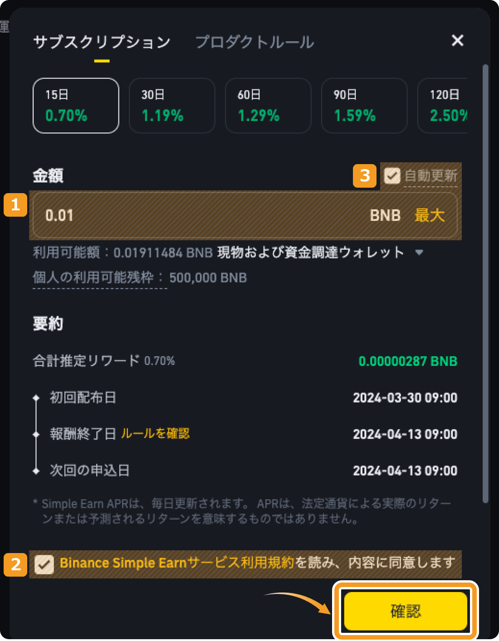Viewport: 499px width, 641px height.
Task: Close the subscription dialog
Action: pyautogui.click(x=458, y=41)
